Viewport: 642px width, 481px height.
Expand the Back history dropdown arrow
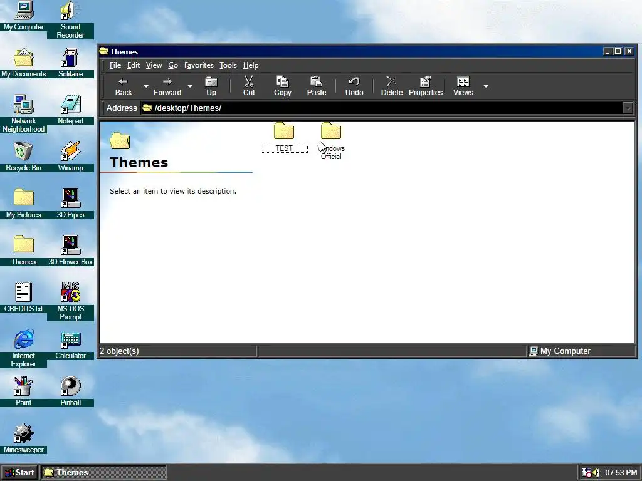tap(145, 86)
